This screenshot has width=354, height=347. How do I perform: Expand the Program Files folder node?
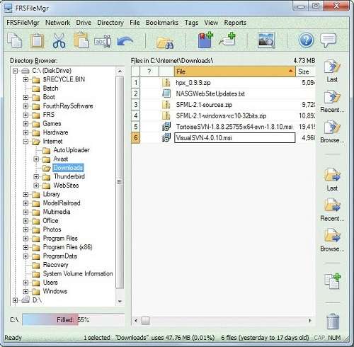tap(25, 239)
